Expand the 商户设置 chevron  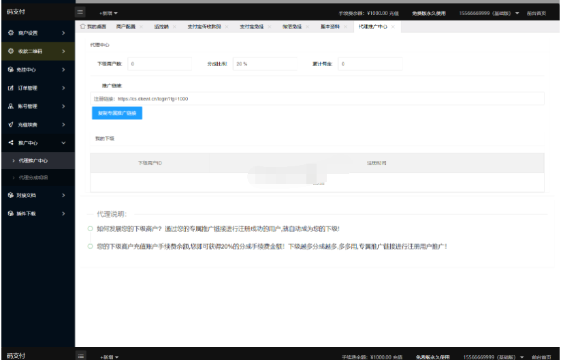63,33
